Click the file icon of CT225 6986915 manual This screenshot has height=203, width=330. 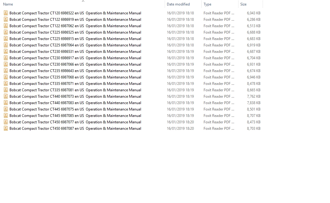click(6, 39)
